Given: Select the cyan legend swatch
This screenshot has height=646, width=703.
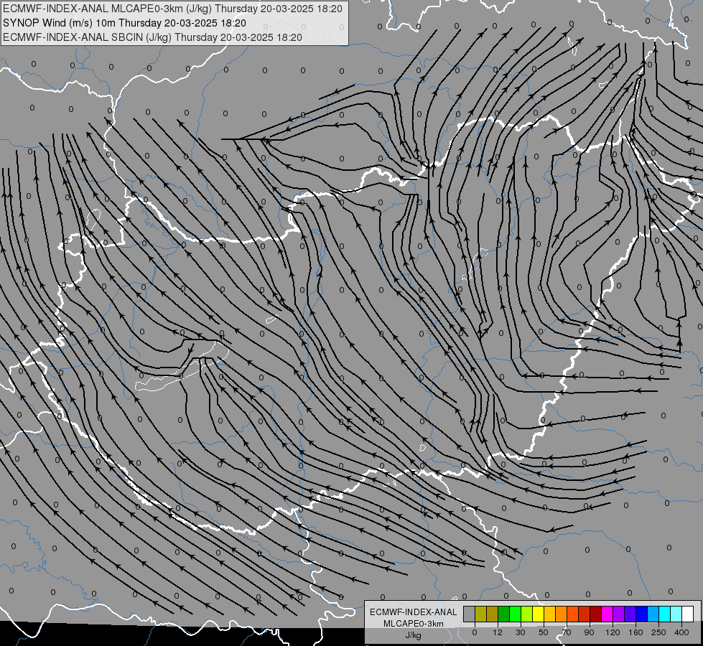Looking at the screenshot, I should pyautogui.click(x=664, y=614).
